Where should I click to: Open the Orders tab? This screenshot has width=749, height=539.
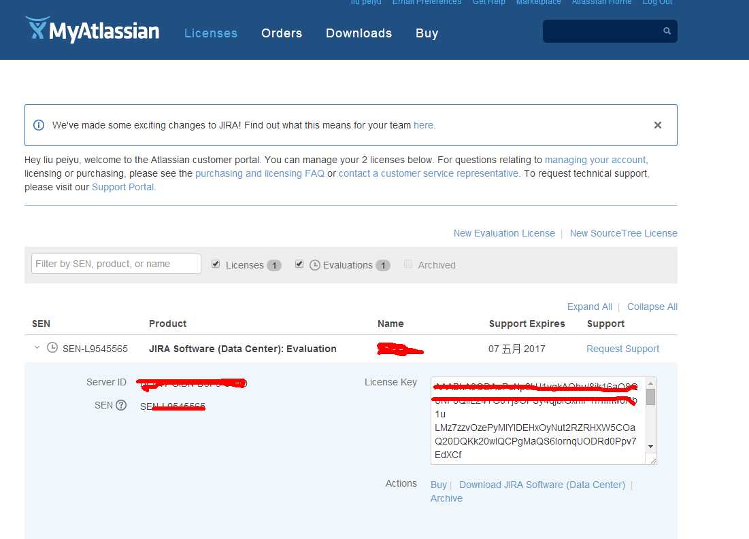click(282, 33)
